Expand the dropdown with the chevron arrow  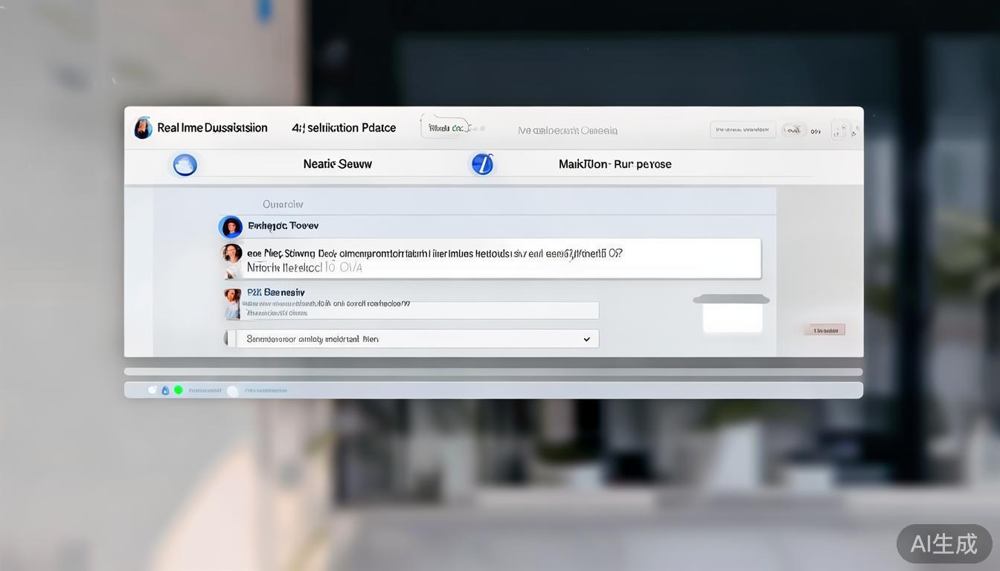(586, 339)
